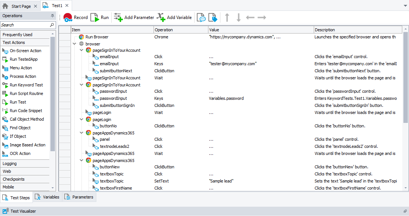Image resolution: width=409 pixels, height=216 pixels.
Task: Open the tab list dropdown at top right
Action: [x=405, y=5]
